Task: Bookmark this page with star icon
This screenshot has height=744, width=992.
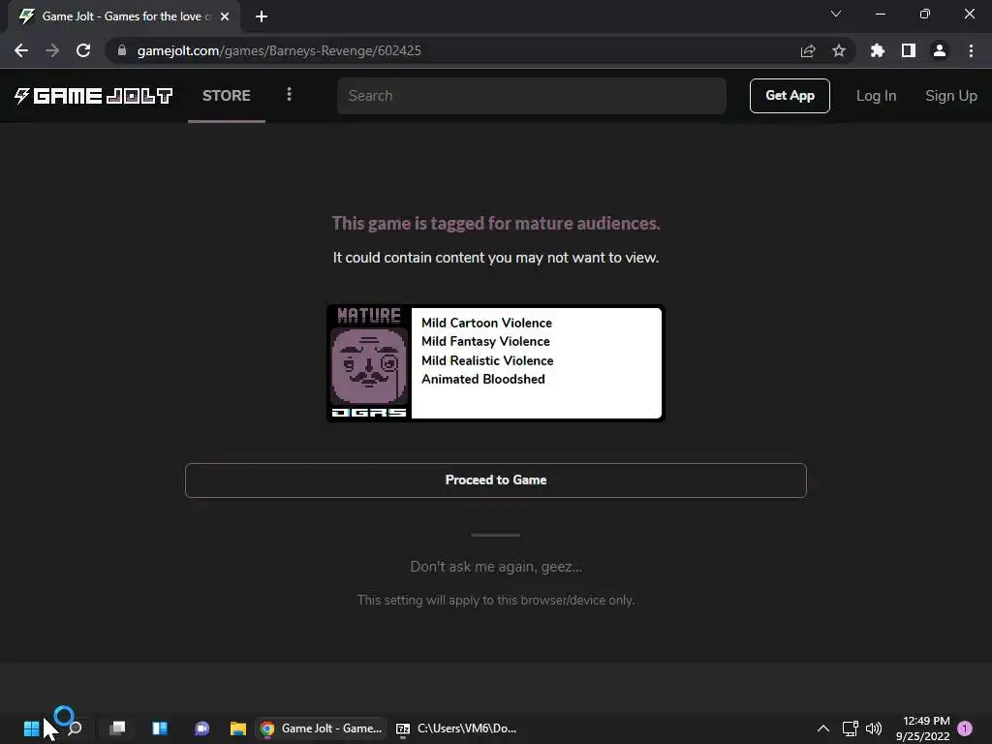Action: [x=839, y=50]
